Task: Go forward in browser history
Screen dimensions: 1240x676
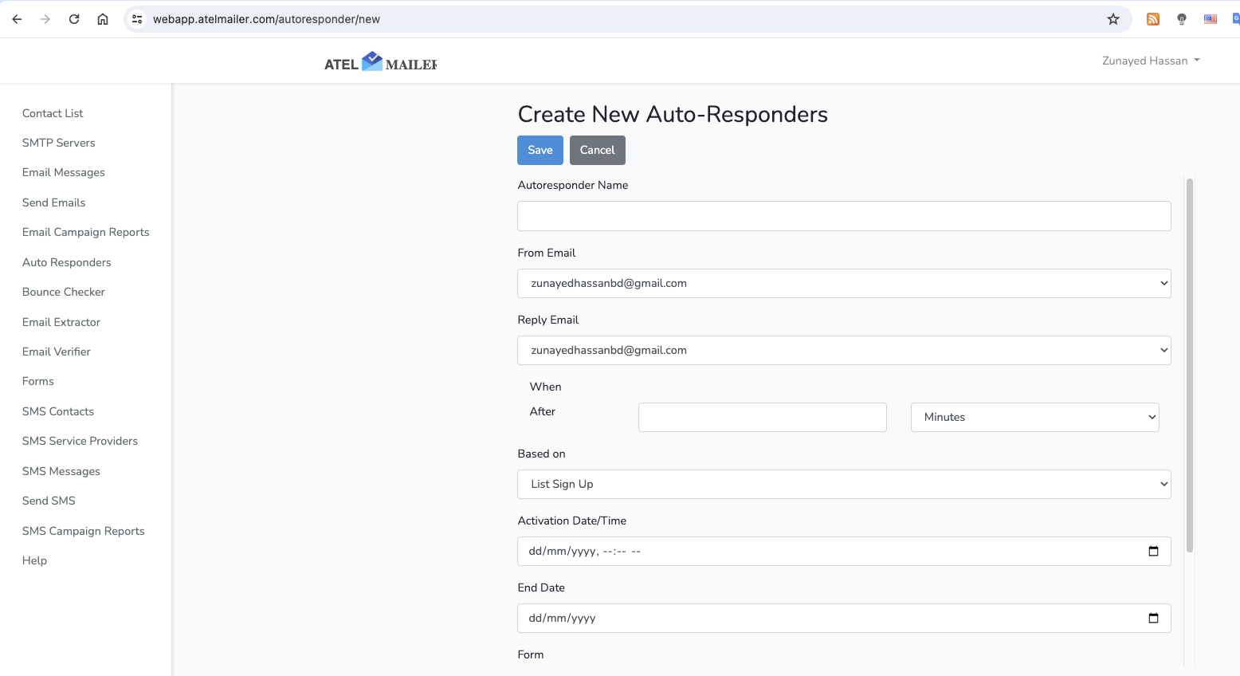Action: [45, 19]
